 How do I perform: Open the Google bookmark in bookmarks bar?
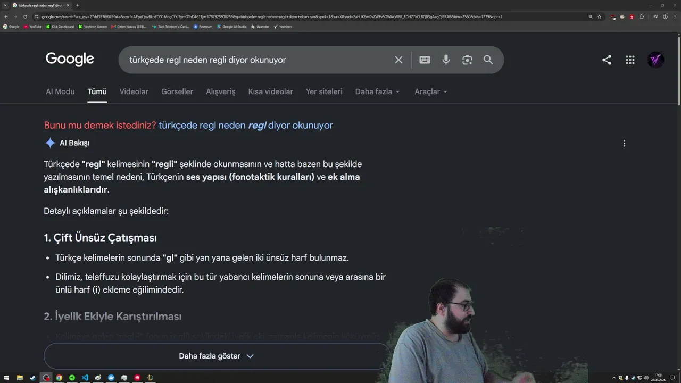click(x=11, y=26)
